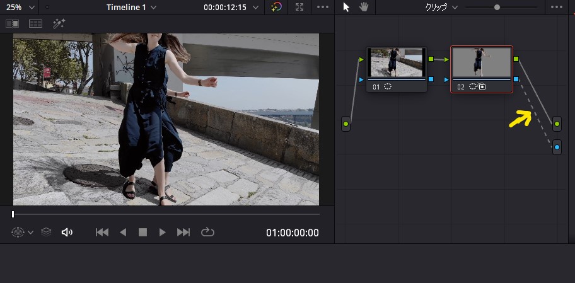Select the arrow pointer tool
This screenshot has height=283, width=575.
346,8
